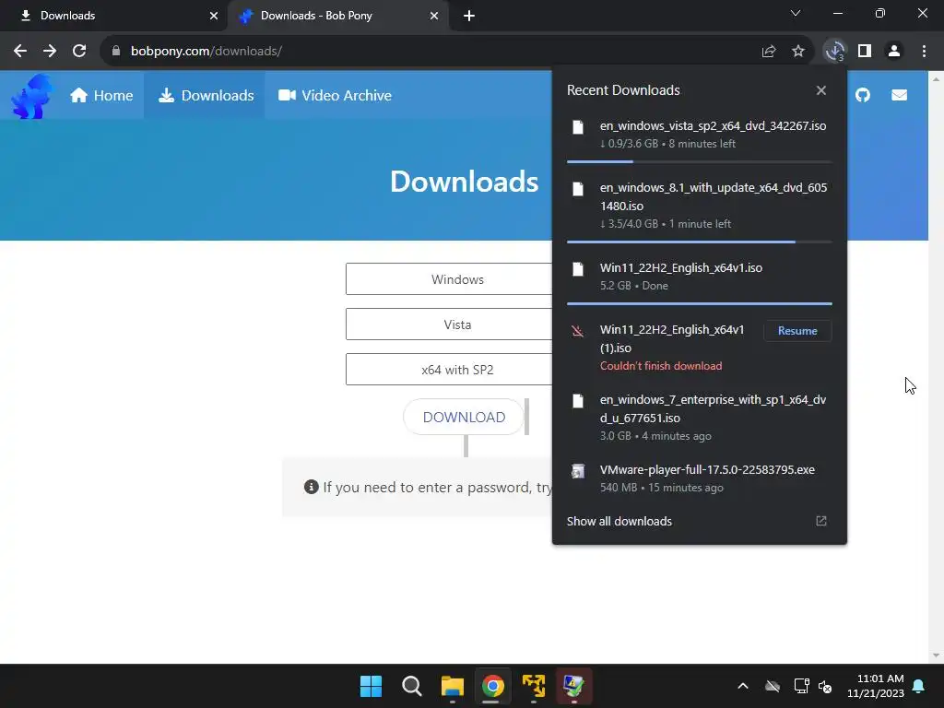Click the site info lock icon

115,52
